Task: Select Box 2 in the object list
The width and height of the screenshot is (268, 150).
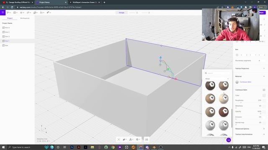Action: point(17,32)
